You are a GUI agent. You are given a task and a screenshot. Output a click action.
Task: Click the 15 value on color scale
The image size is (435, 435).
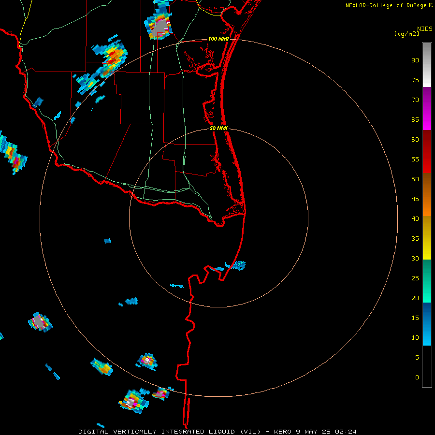[x=415, y=318]
